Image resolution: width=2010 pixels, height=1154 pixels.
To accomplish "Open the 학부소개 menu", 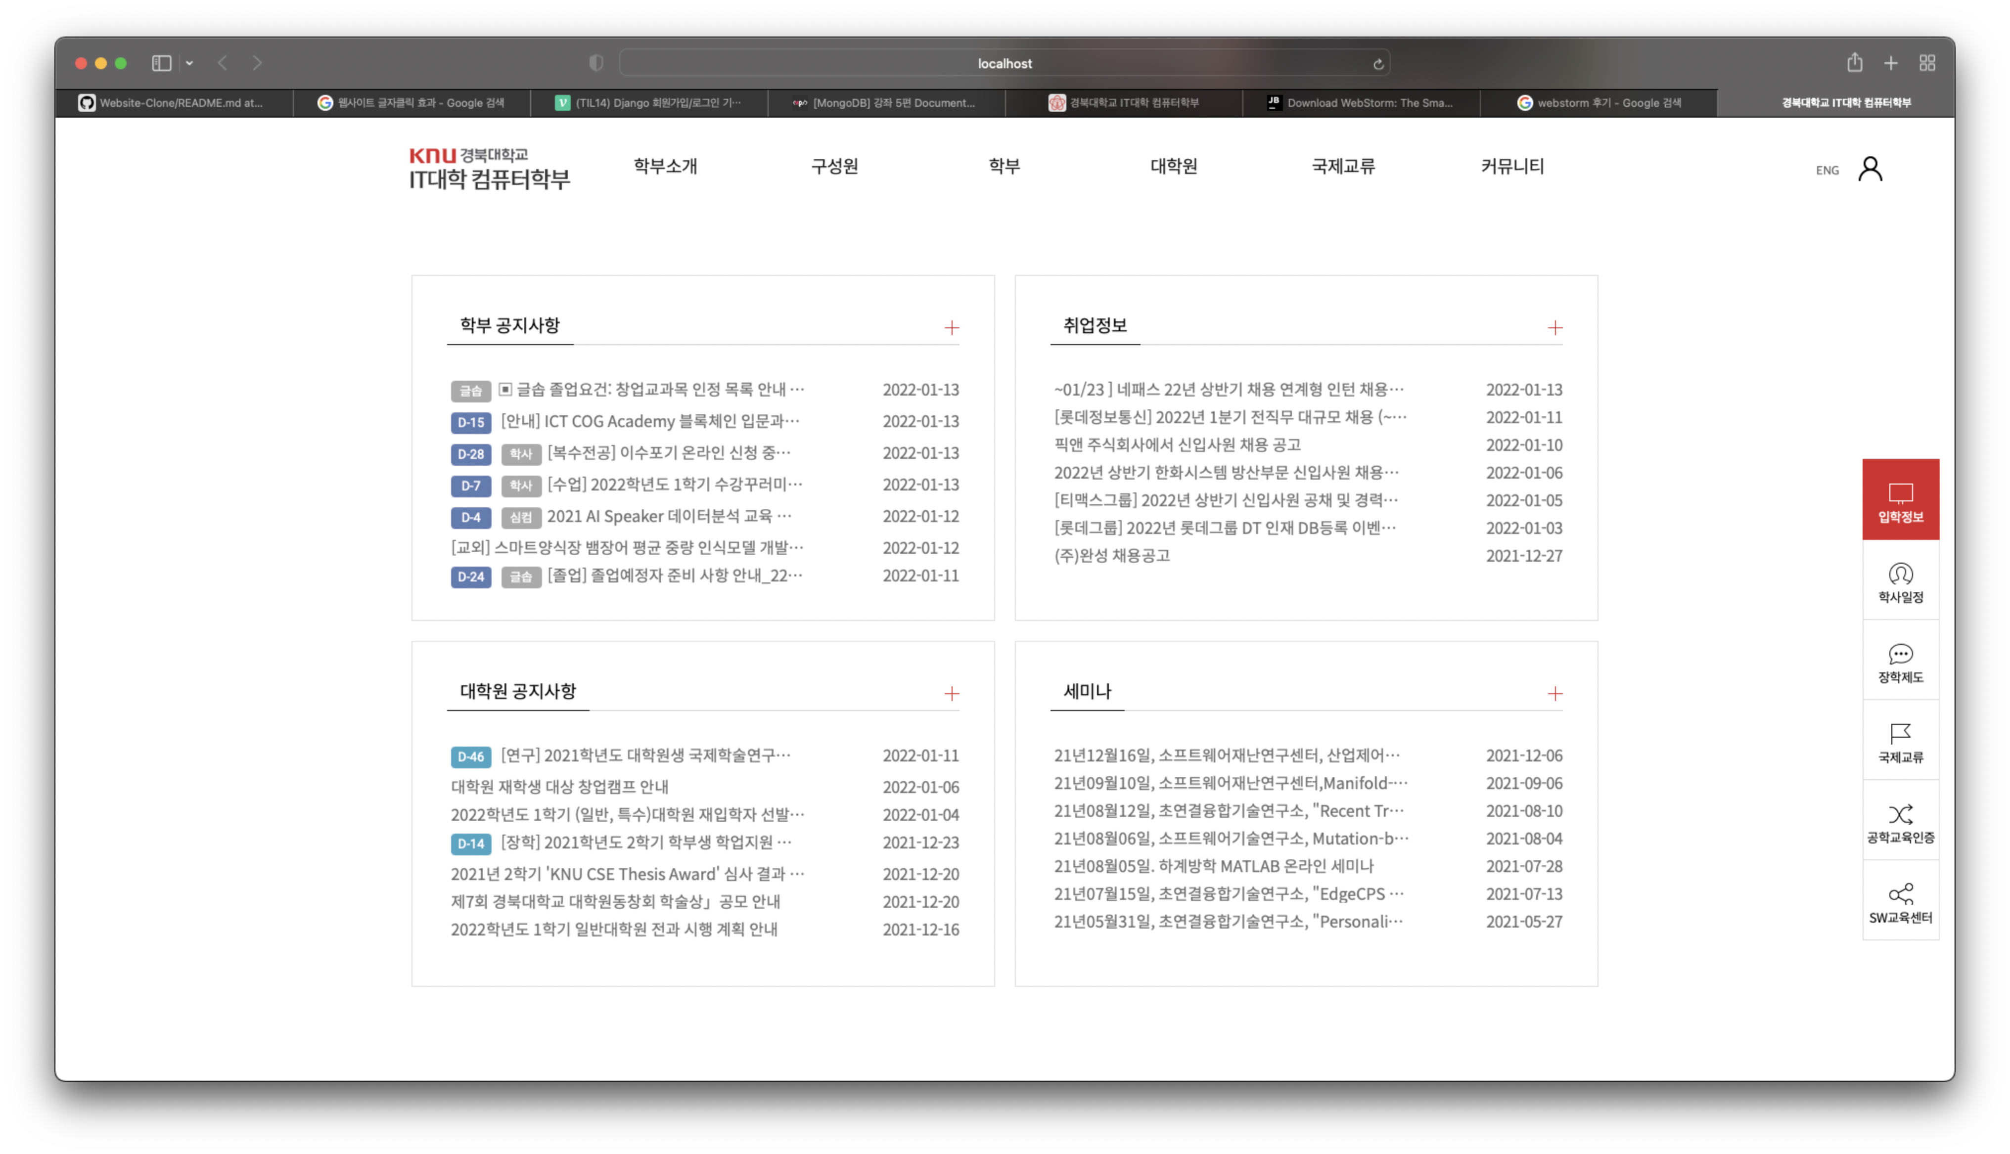I will 665,166.
